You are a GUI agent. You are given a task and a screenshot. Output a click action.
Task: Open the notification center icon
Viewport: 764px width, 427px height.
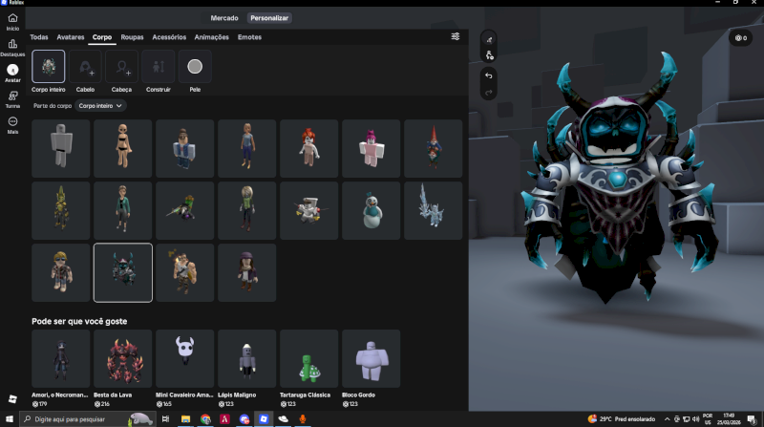click(x=752, y=419)
